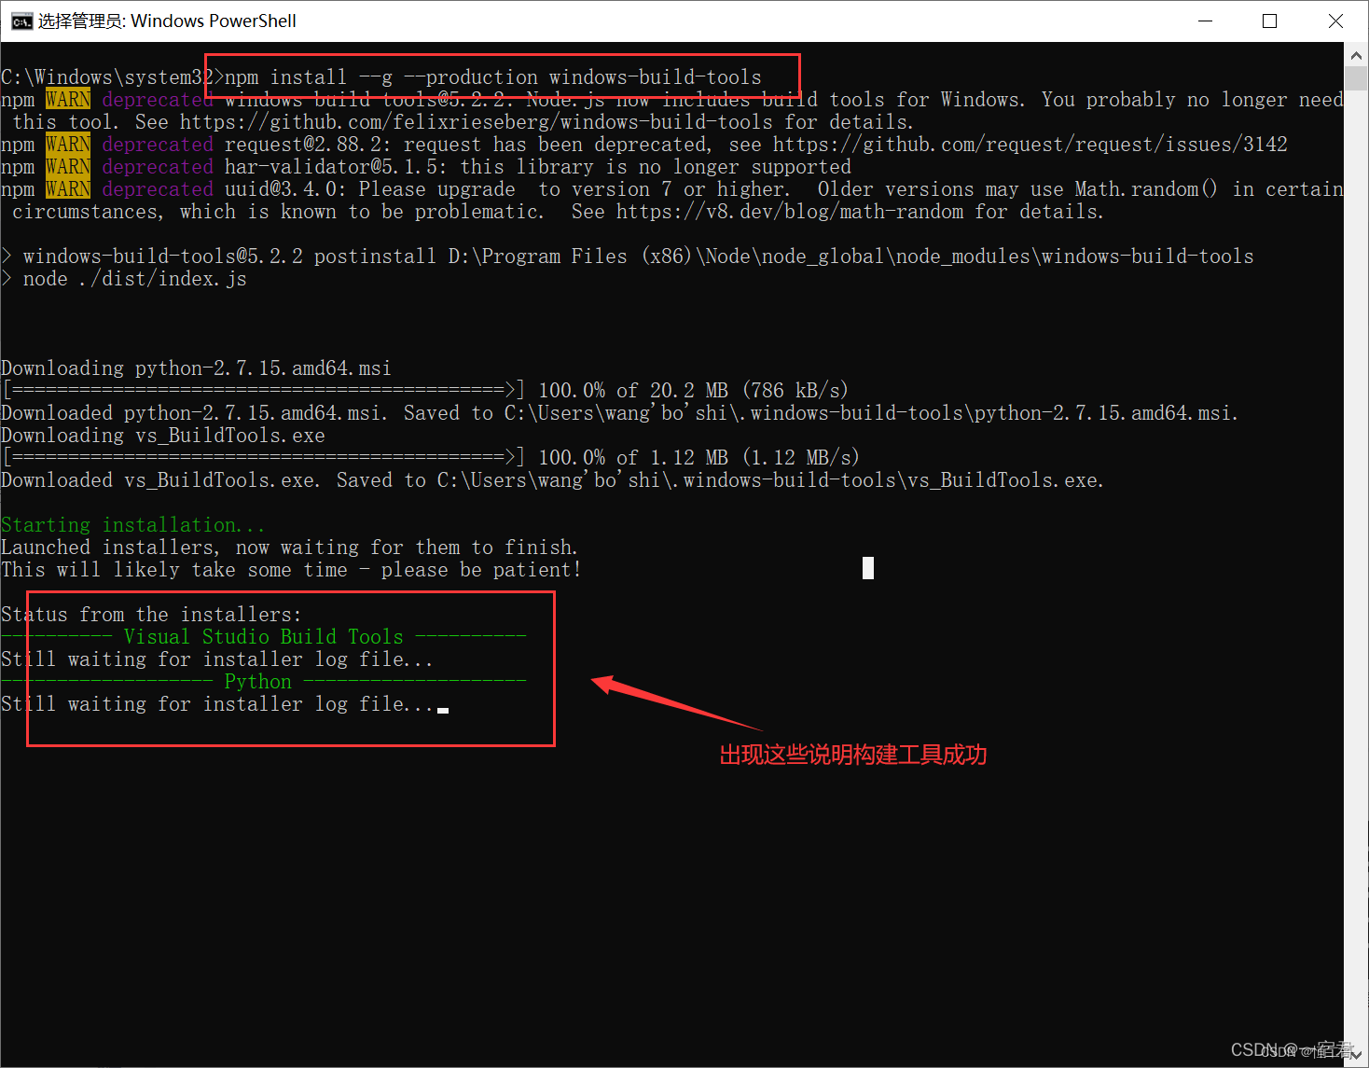Minimize the Windows PowerShell window

tap(1205, 21)
